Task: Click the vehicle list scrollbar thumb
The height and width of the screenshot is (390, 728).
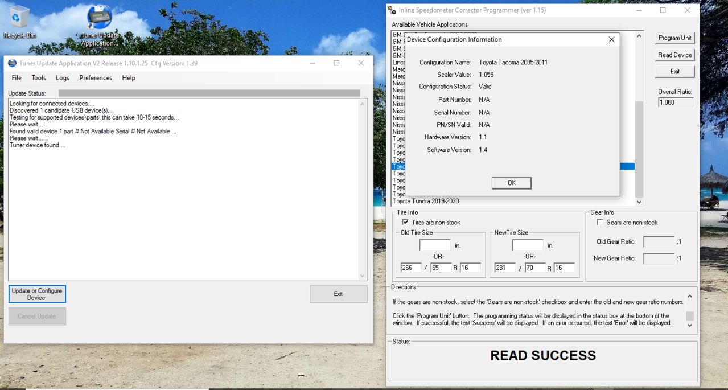Action: pos(639,149)
